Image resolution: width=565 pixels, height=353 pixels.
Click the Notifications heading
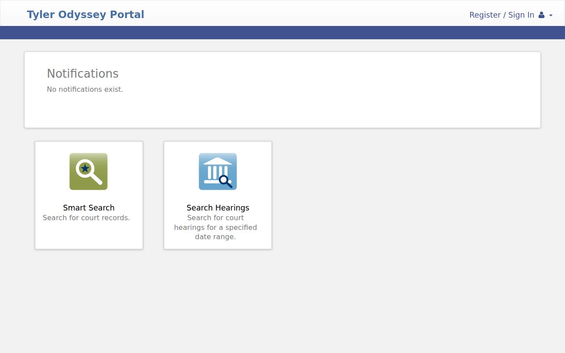(x=83, y=74)
